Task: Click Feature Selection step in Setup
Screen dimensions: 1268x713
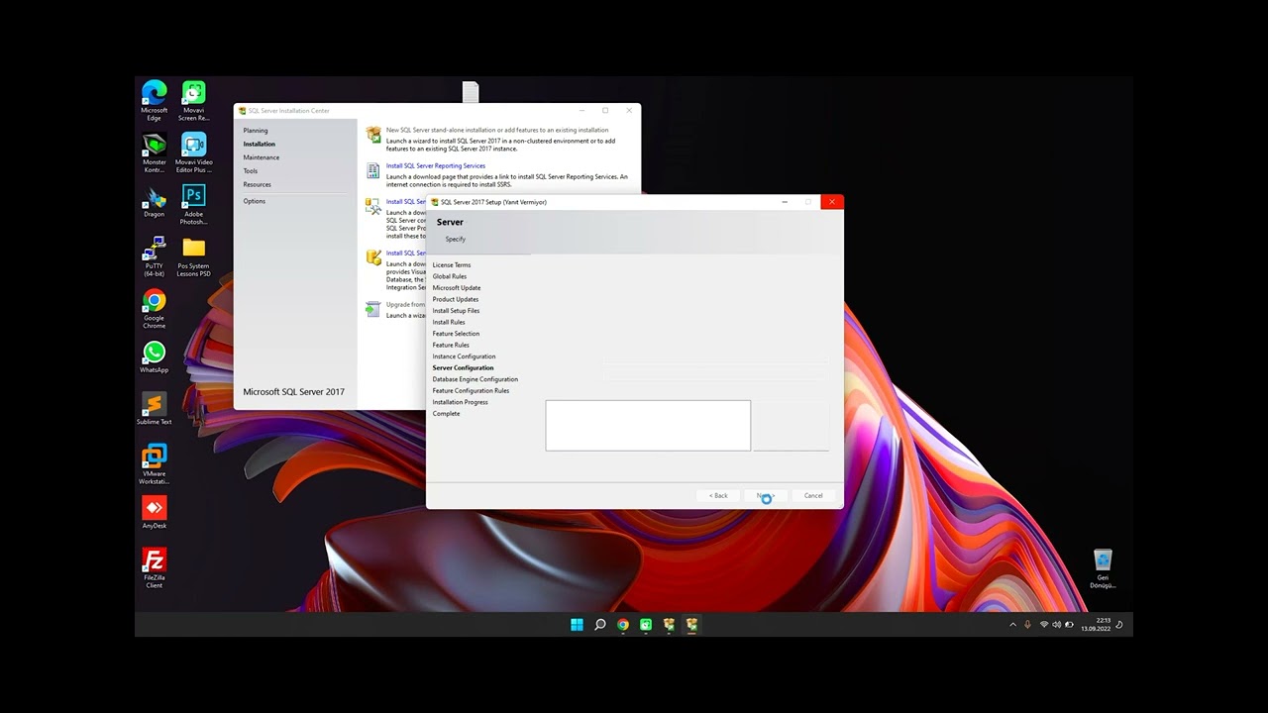Action: 456,334
